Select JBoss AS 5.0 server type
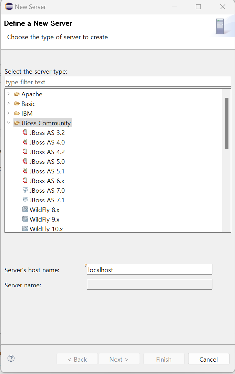The width and height of the screenshot is (235, 374). click(x=47, y=161)
